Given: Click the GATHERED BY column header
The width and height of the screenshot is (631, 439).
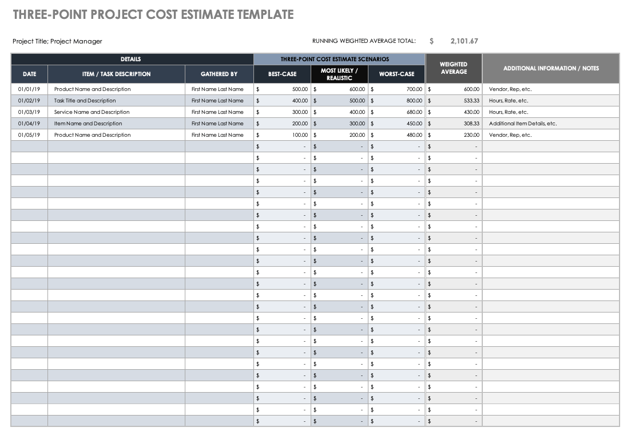Looking at the screenshot, I should 219,74.
